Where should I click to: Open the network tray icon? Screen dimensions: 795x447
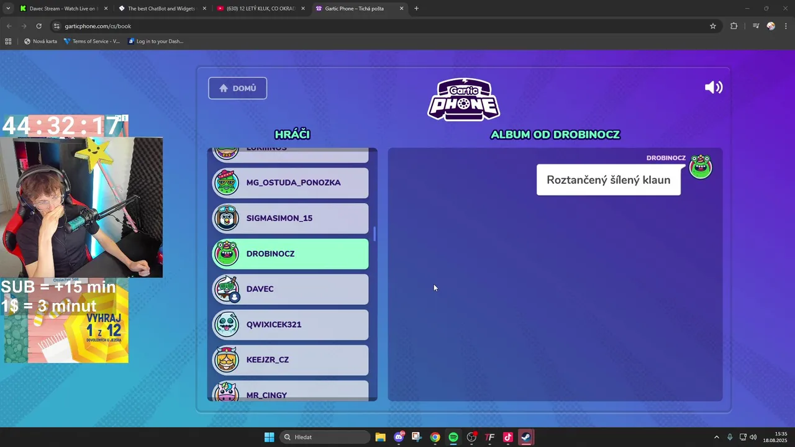743,437
